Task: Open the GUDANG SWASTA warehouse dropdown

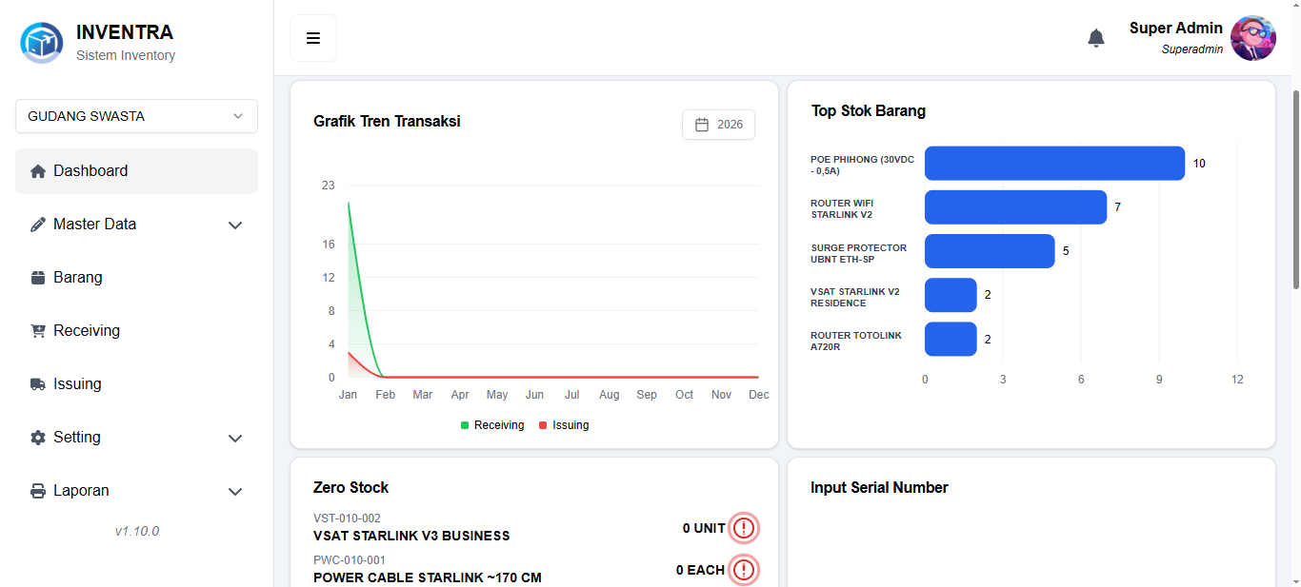Action: pos(136,115)
